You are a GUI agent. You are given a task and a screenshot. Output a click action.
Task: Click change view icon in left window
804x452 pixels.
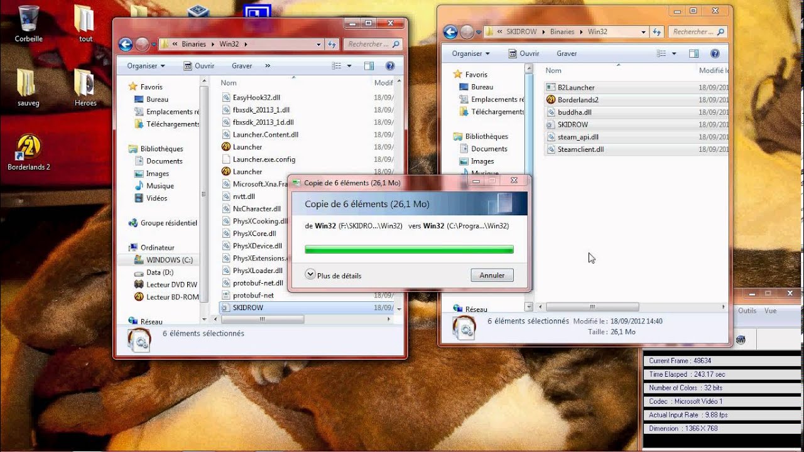click(336, 65)
